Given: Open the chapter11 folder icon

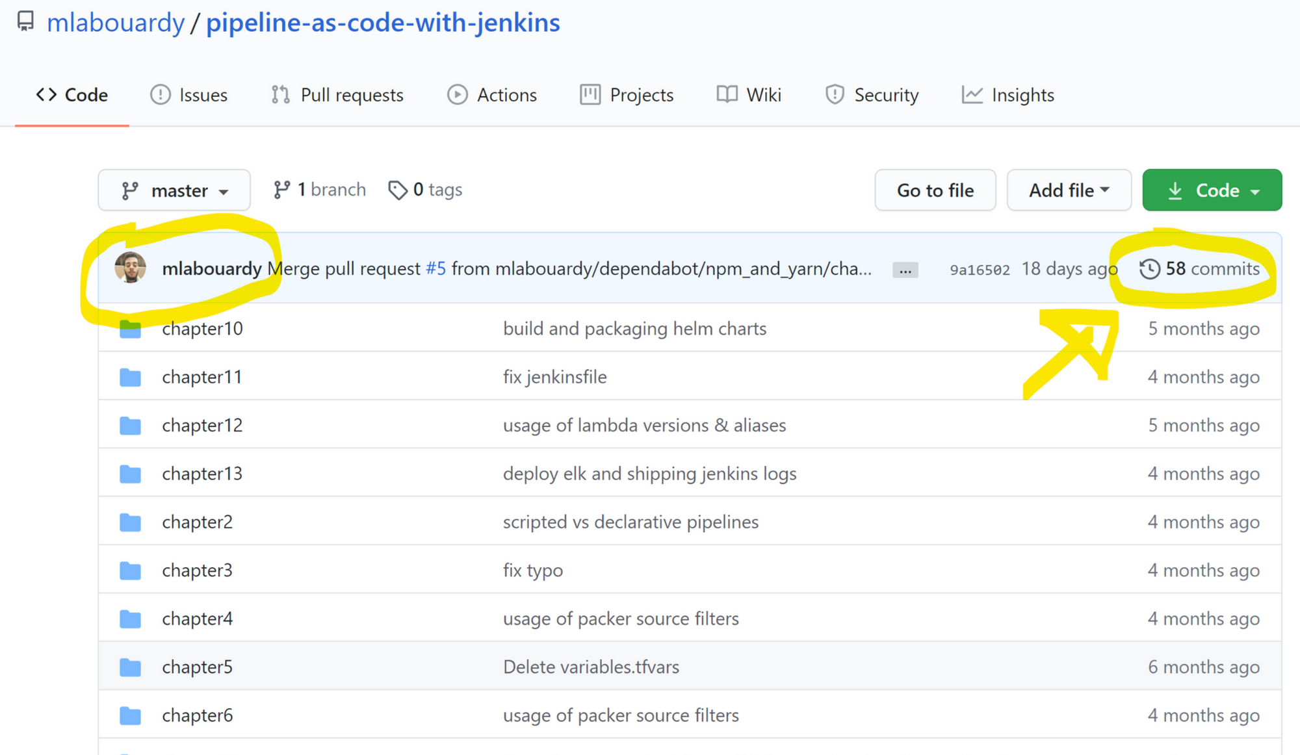Looking at the screenshot, I should coord(131,377).
